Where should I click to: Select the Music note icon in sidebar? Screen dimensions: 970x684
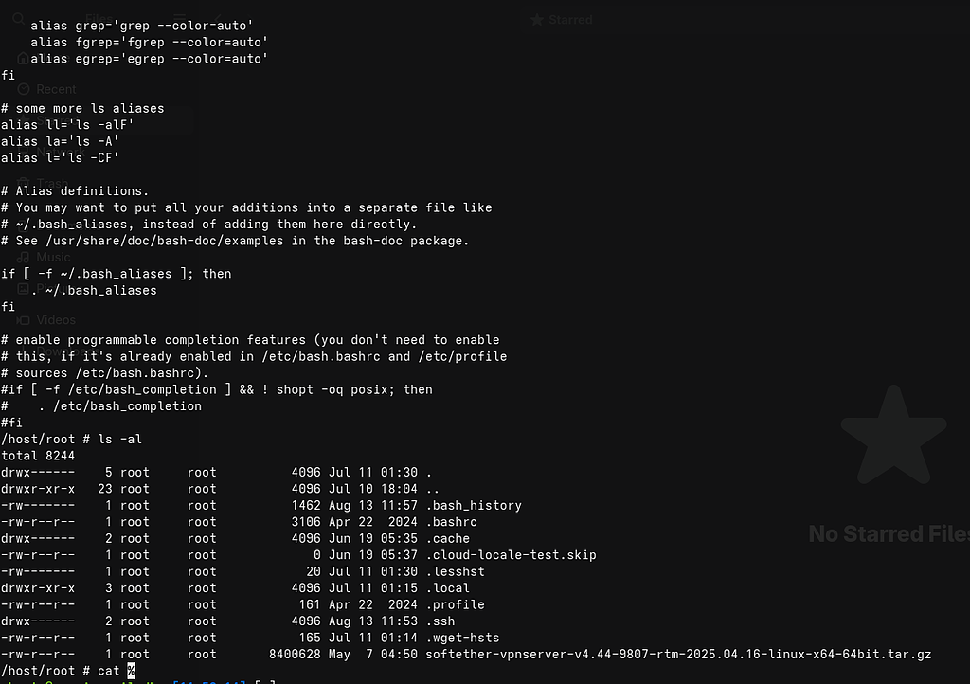pos(24,257)
